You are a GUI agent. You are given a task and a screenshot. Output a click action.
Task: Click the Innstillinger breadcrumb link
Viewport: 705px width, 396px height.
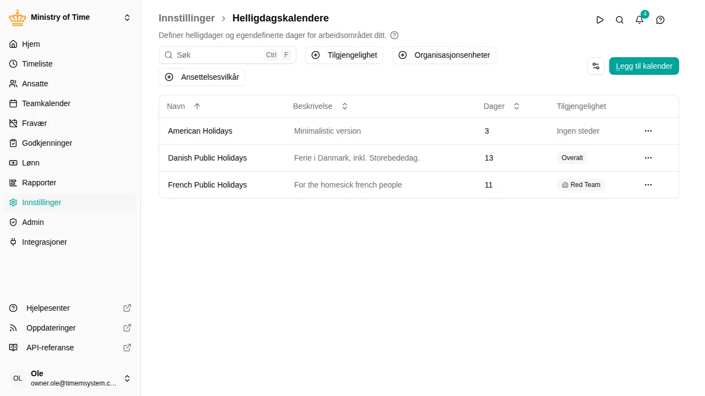click(x=187, y=18)
